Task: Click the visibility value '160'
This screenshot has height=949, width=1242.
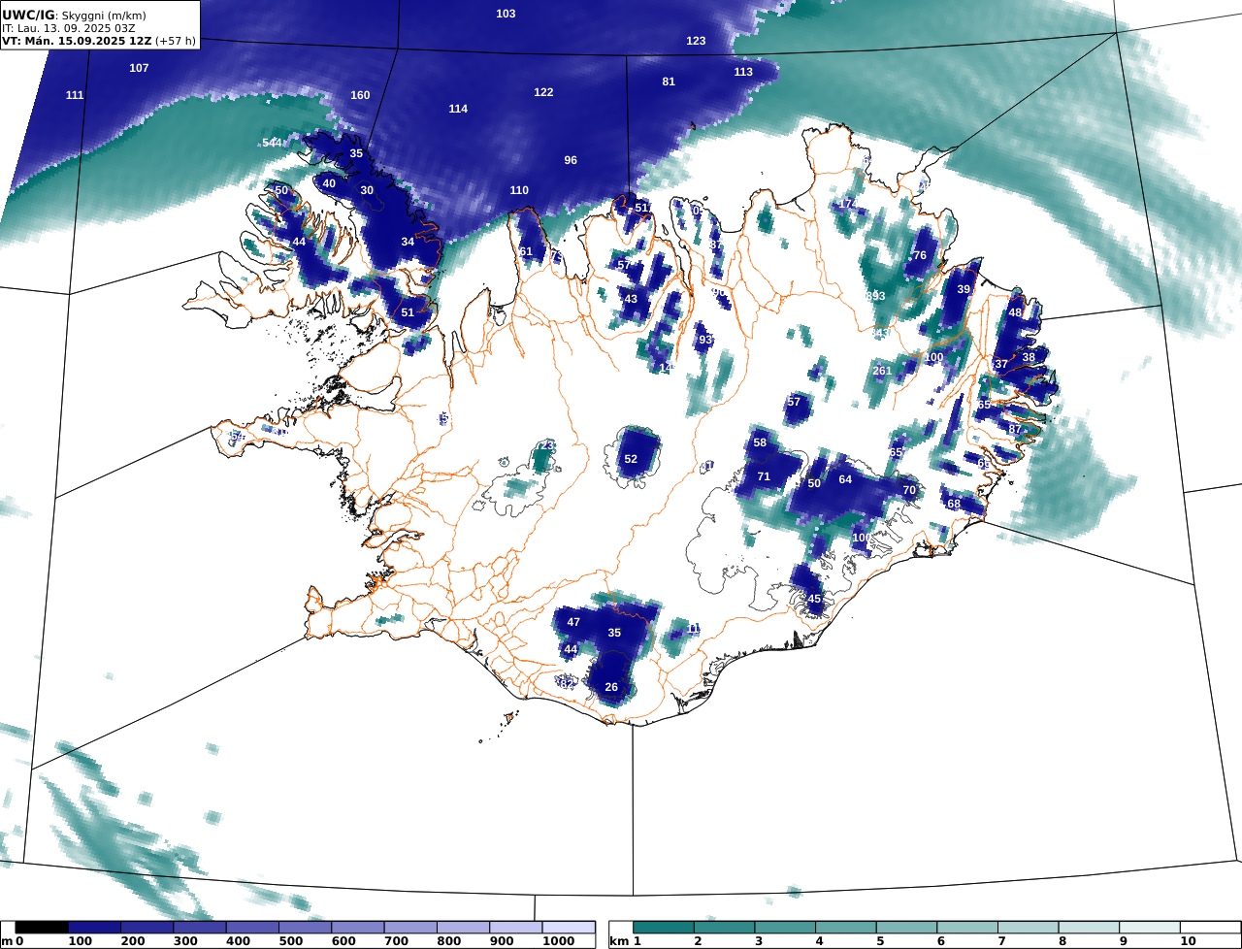Action: click(x=360, y=95)
